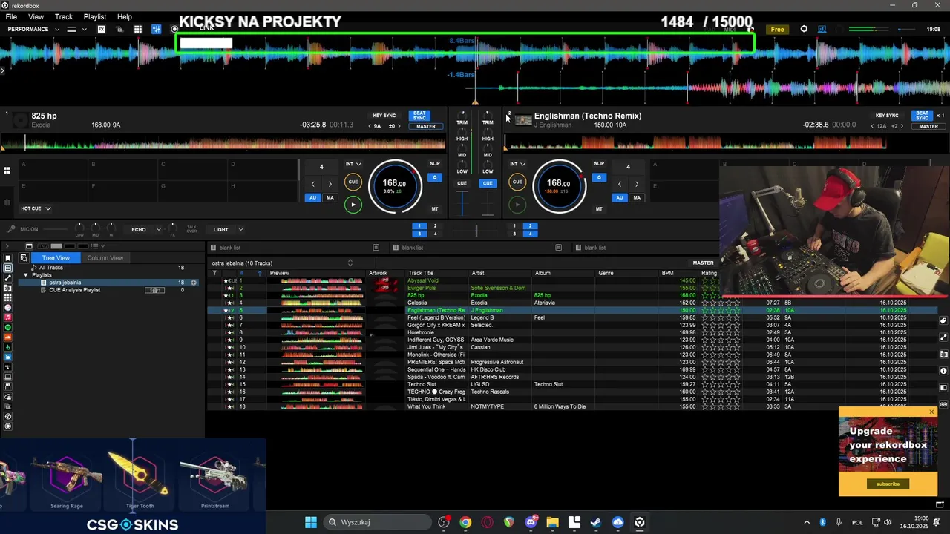Toggle deck 1 SLIP mode

[x=435, y=164]
